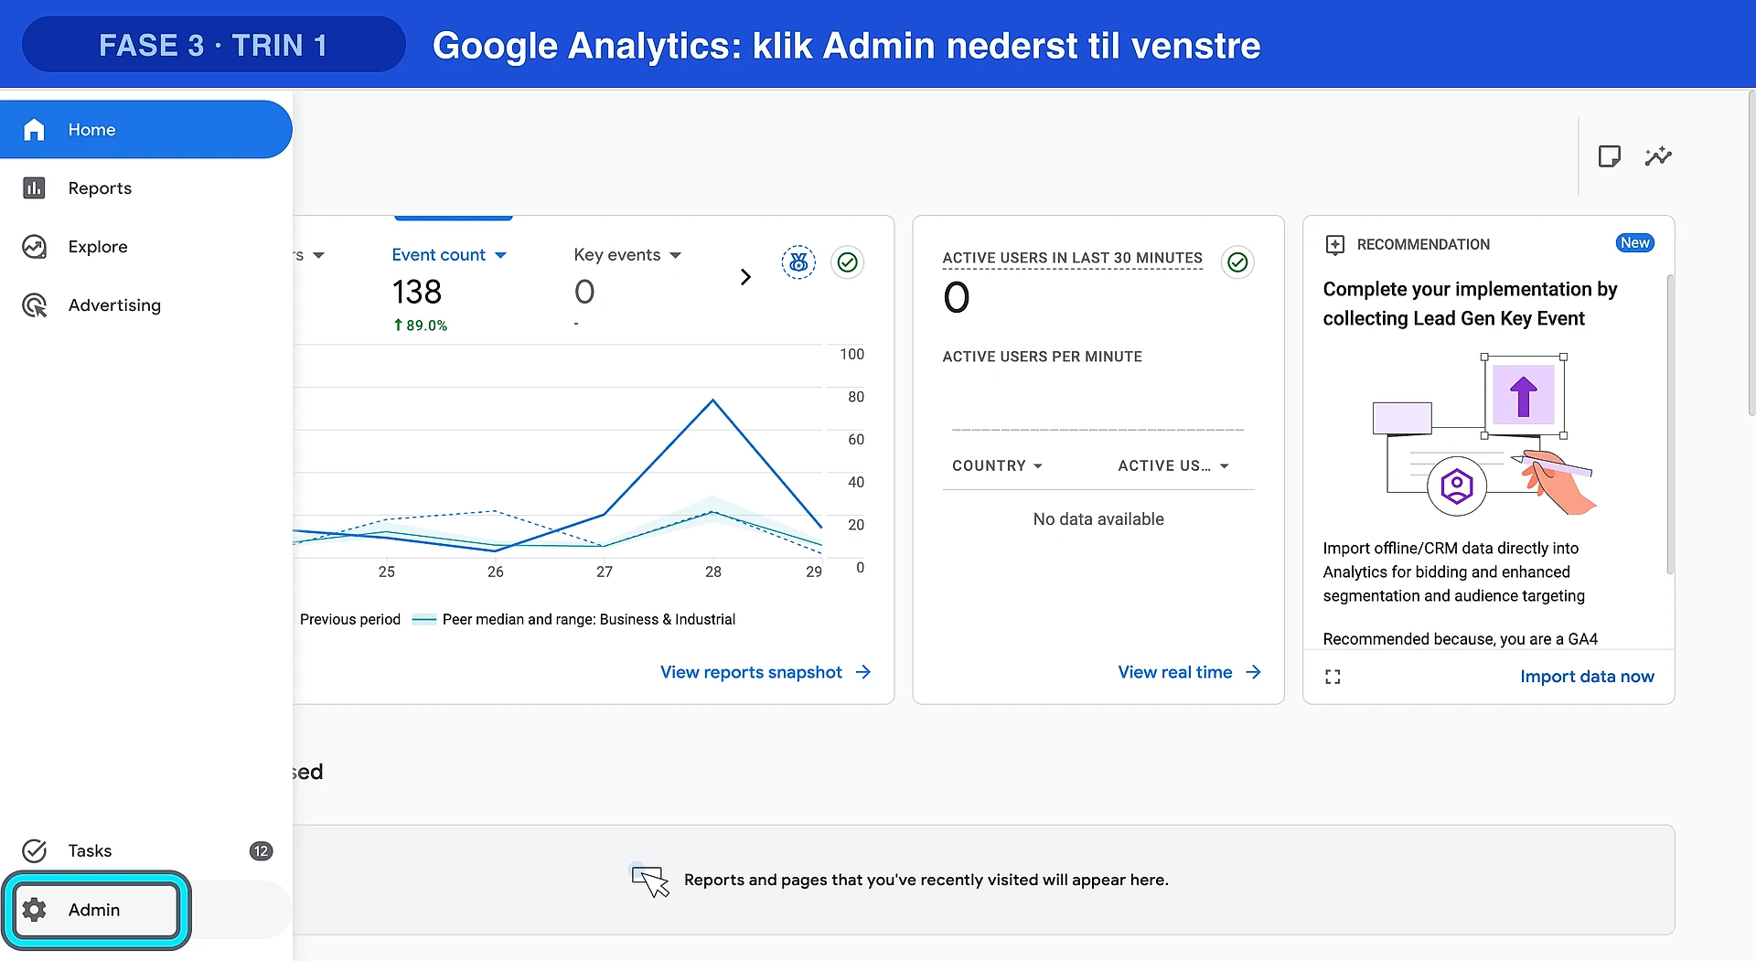This screenshot has height=961, width=1756.
Task: Open the Admin gear icon
Action: click(x=35, y=910)
